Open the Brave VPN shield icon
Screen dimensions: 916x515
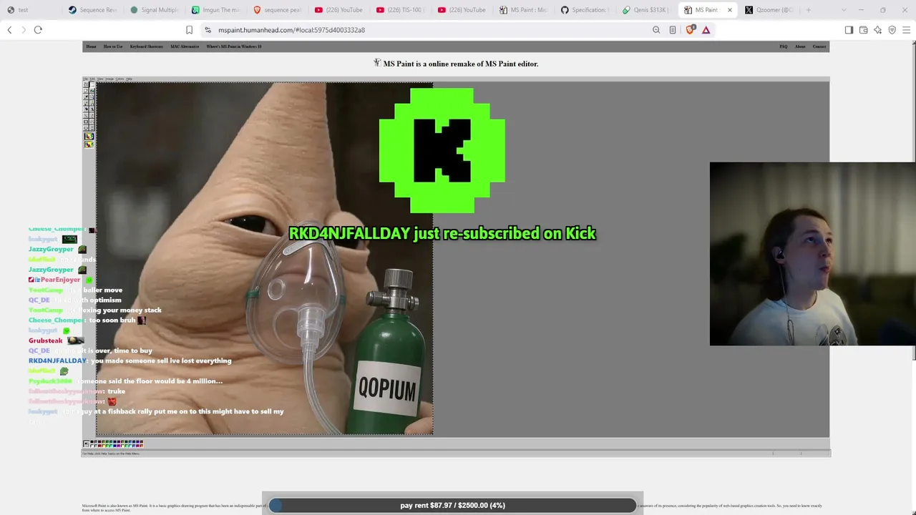(892, 30)
